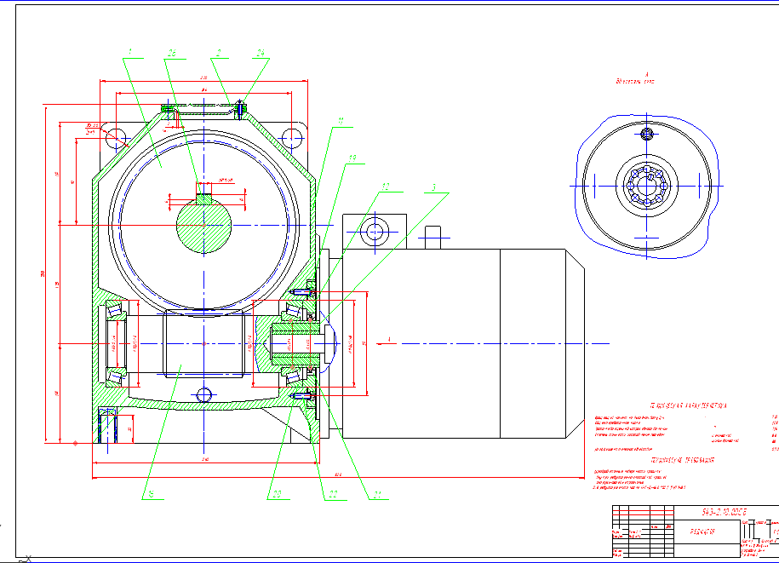This screenshot has height=563, width=779.
Task: Click part callout number 24
Action: coord(261,53)
